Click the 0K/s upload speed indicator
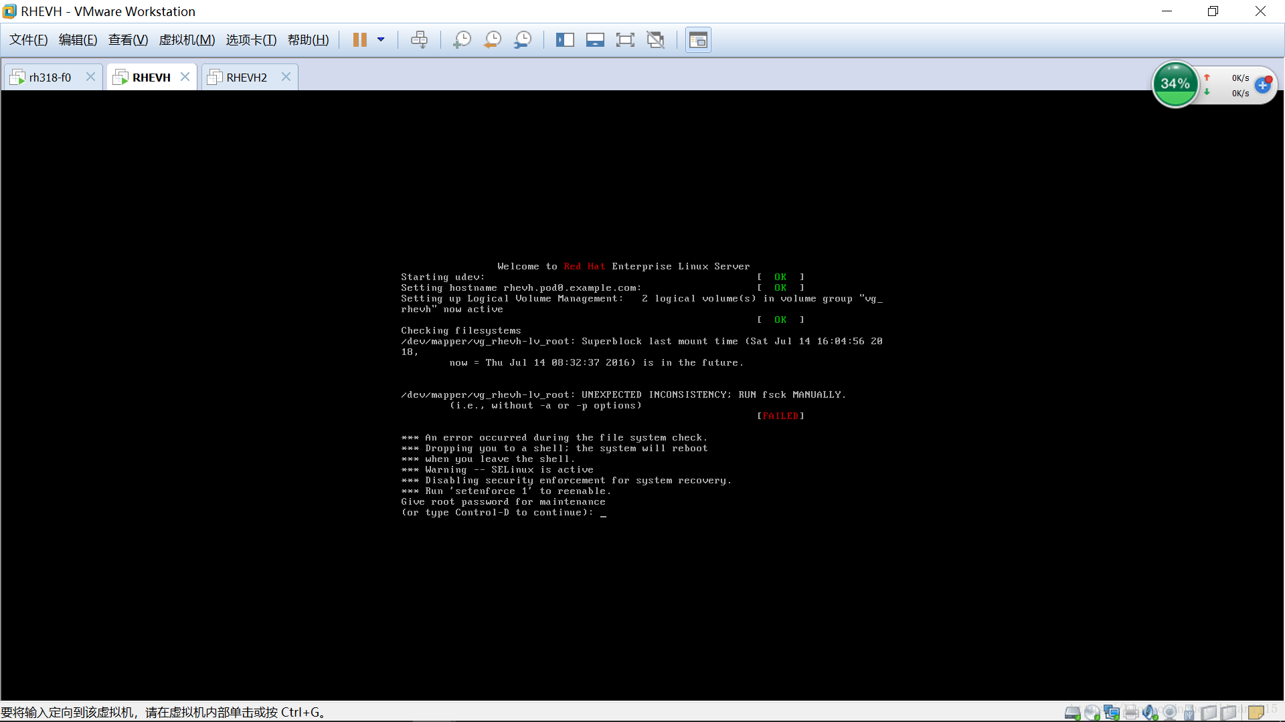The height and width of the screenshot is (722, 1285). point(1240,78)
